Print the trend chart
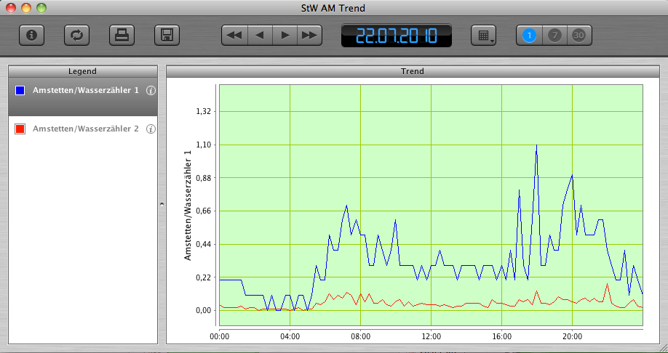The width and height of the screenshot is (668, 353). (122, 35)
